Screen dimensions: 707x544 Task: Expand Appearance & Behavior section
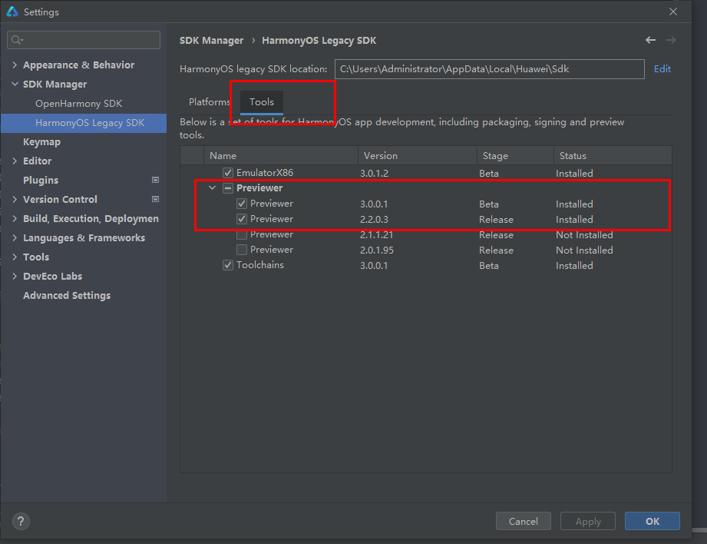15,65
